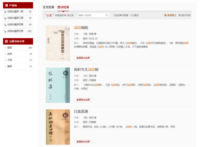Viewport: 200px width, 147px height.
Task: Click lock icon beside 经典古籍库四期
Action: (x=5, y=25)
